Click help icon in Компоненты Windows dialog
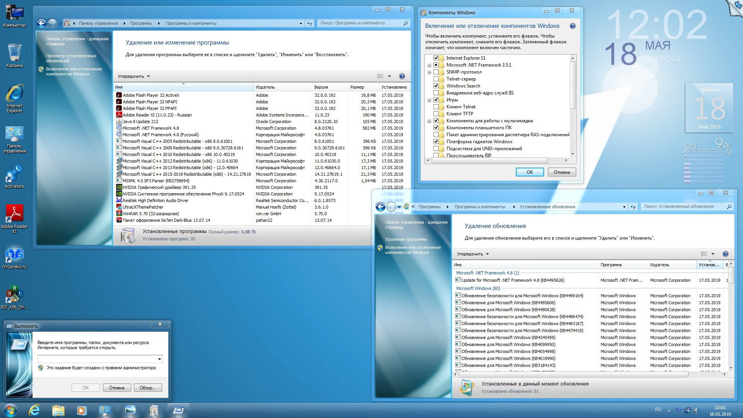 click(572, 26)
